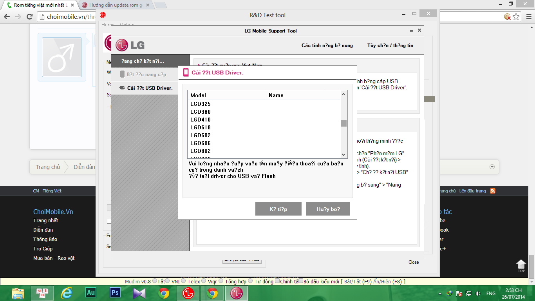This screenshot has width=535, height=301.
Task: Click Bật/Tắt link in Mudim bar
Action: 352,281
